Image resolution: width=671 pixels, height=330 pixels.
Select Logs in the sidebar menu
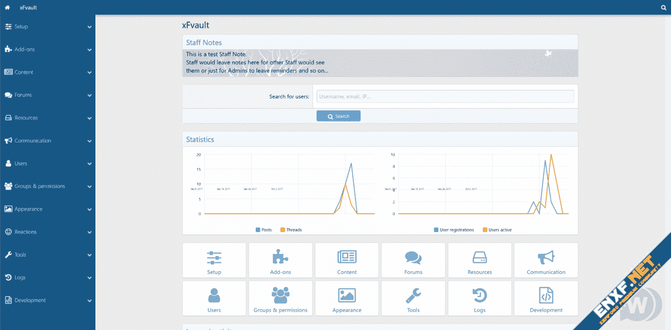pyautogui.click(x=20, y=278)
